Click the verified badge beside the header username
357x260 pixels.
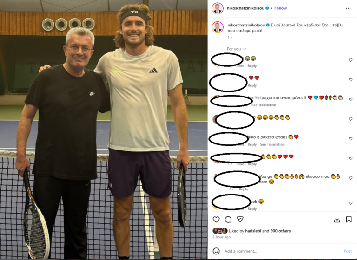267,8
